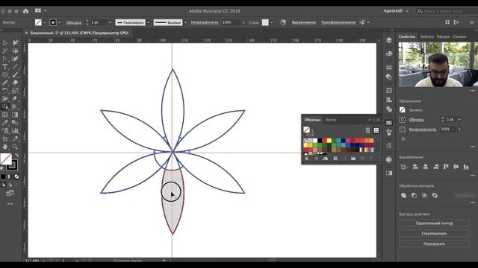Image resolution: width=478 pixels, height=268 pixels.
Task: Open workspace switcher dropdown Apasttoll
Action: (x=396, y=11)
